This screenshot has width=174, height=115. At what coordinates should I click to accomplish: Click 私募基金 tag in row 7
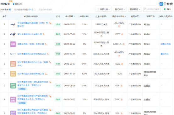pos(22,89)
